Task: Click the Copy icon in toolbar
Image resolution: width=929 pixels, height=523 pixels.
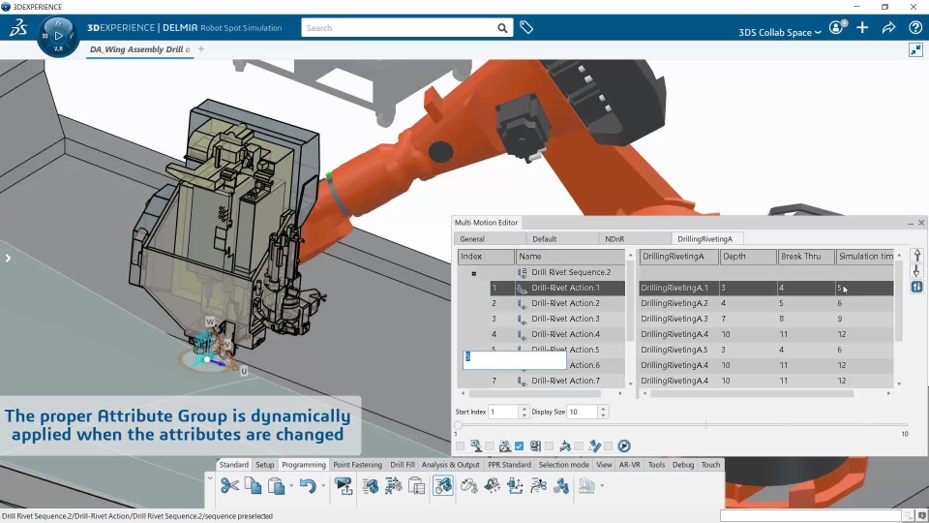Action: click(253, 485)
